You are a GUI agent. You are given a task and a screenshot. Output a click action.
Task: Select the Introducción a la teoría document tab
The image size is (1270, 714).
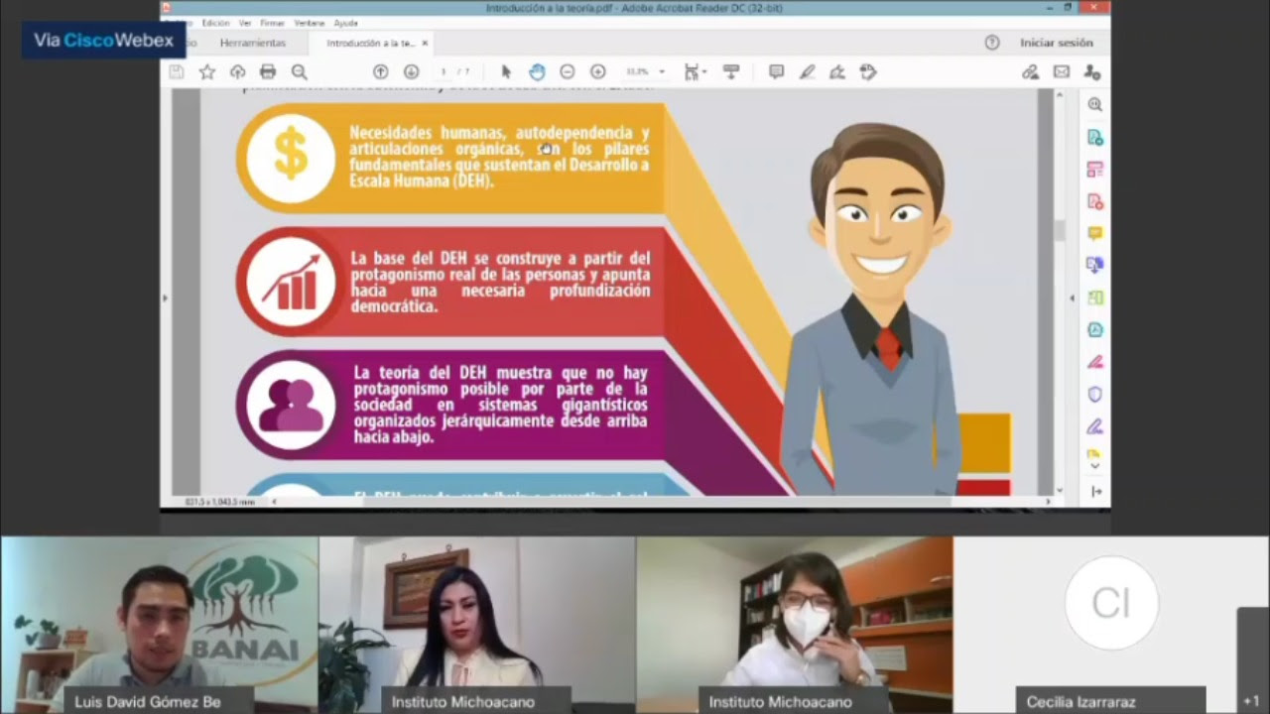pos(370,43)
